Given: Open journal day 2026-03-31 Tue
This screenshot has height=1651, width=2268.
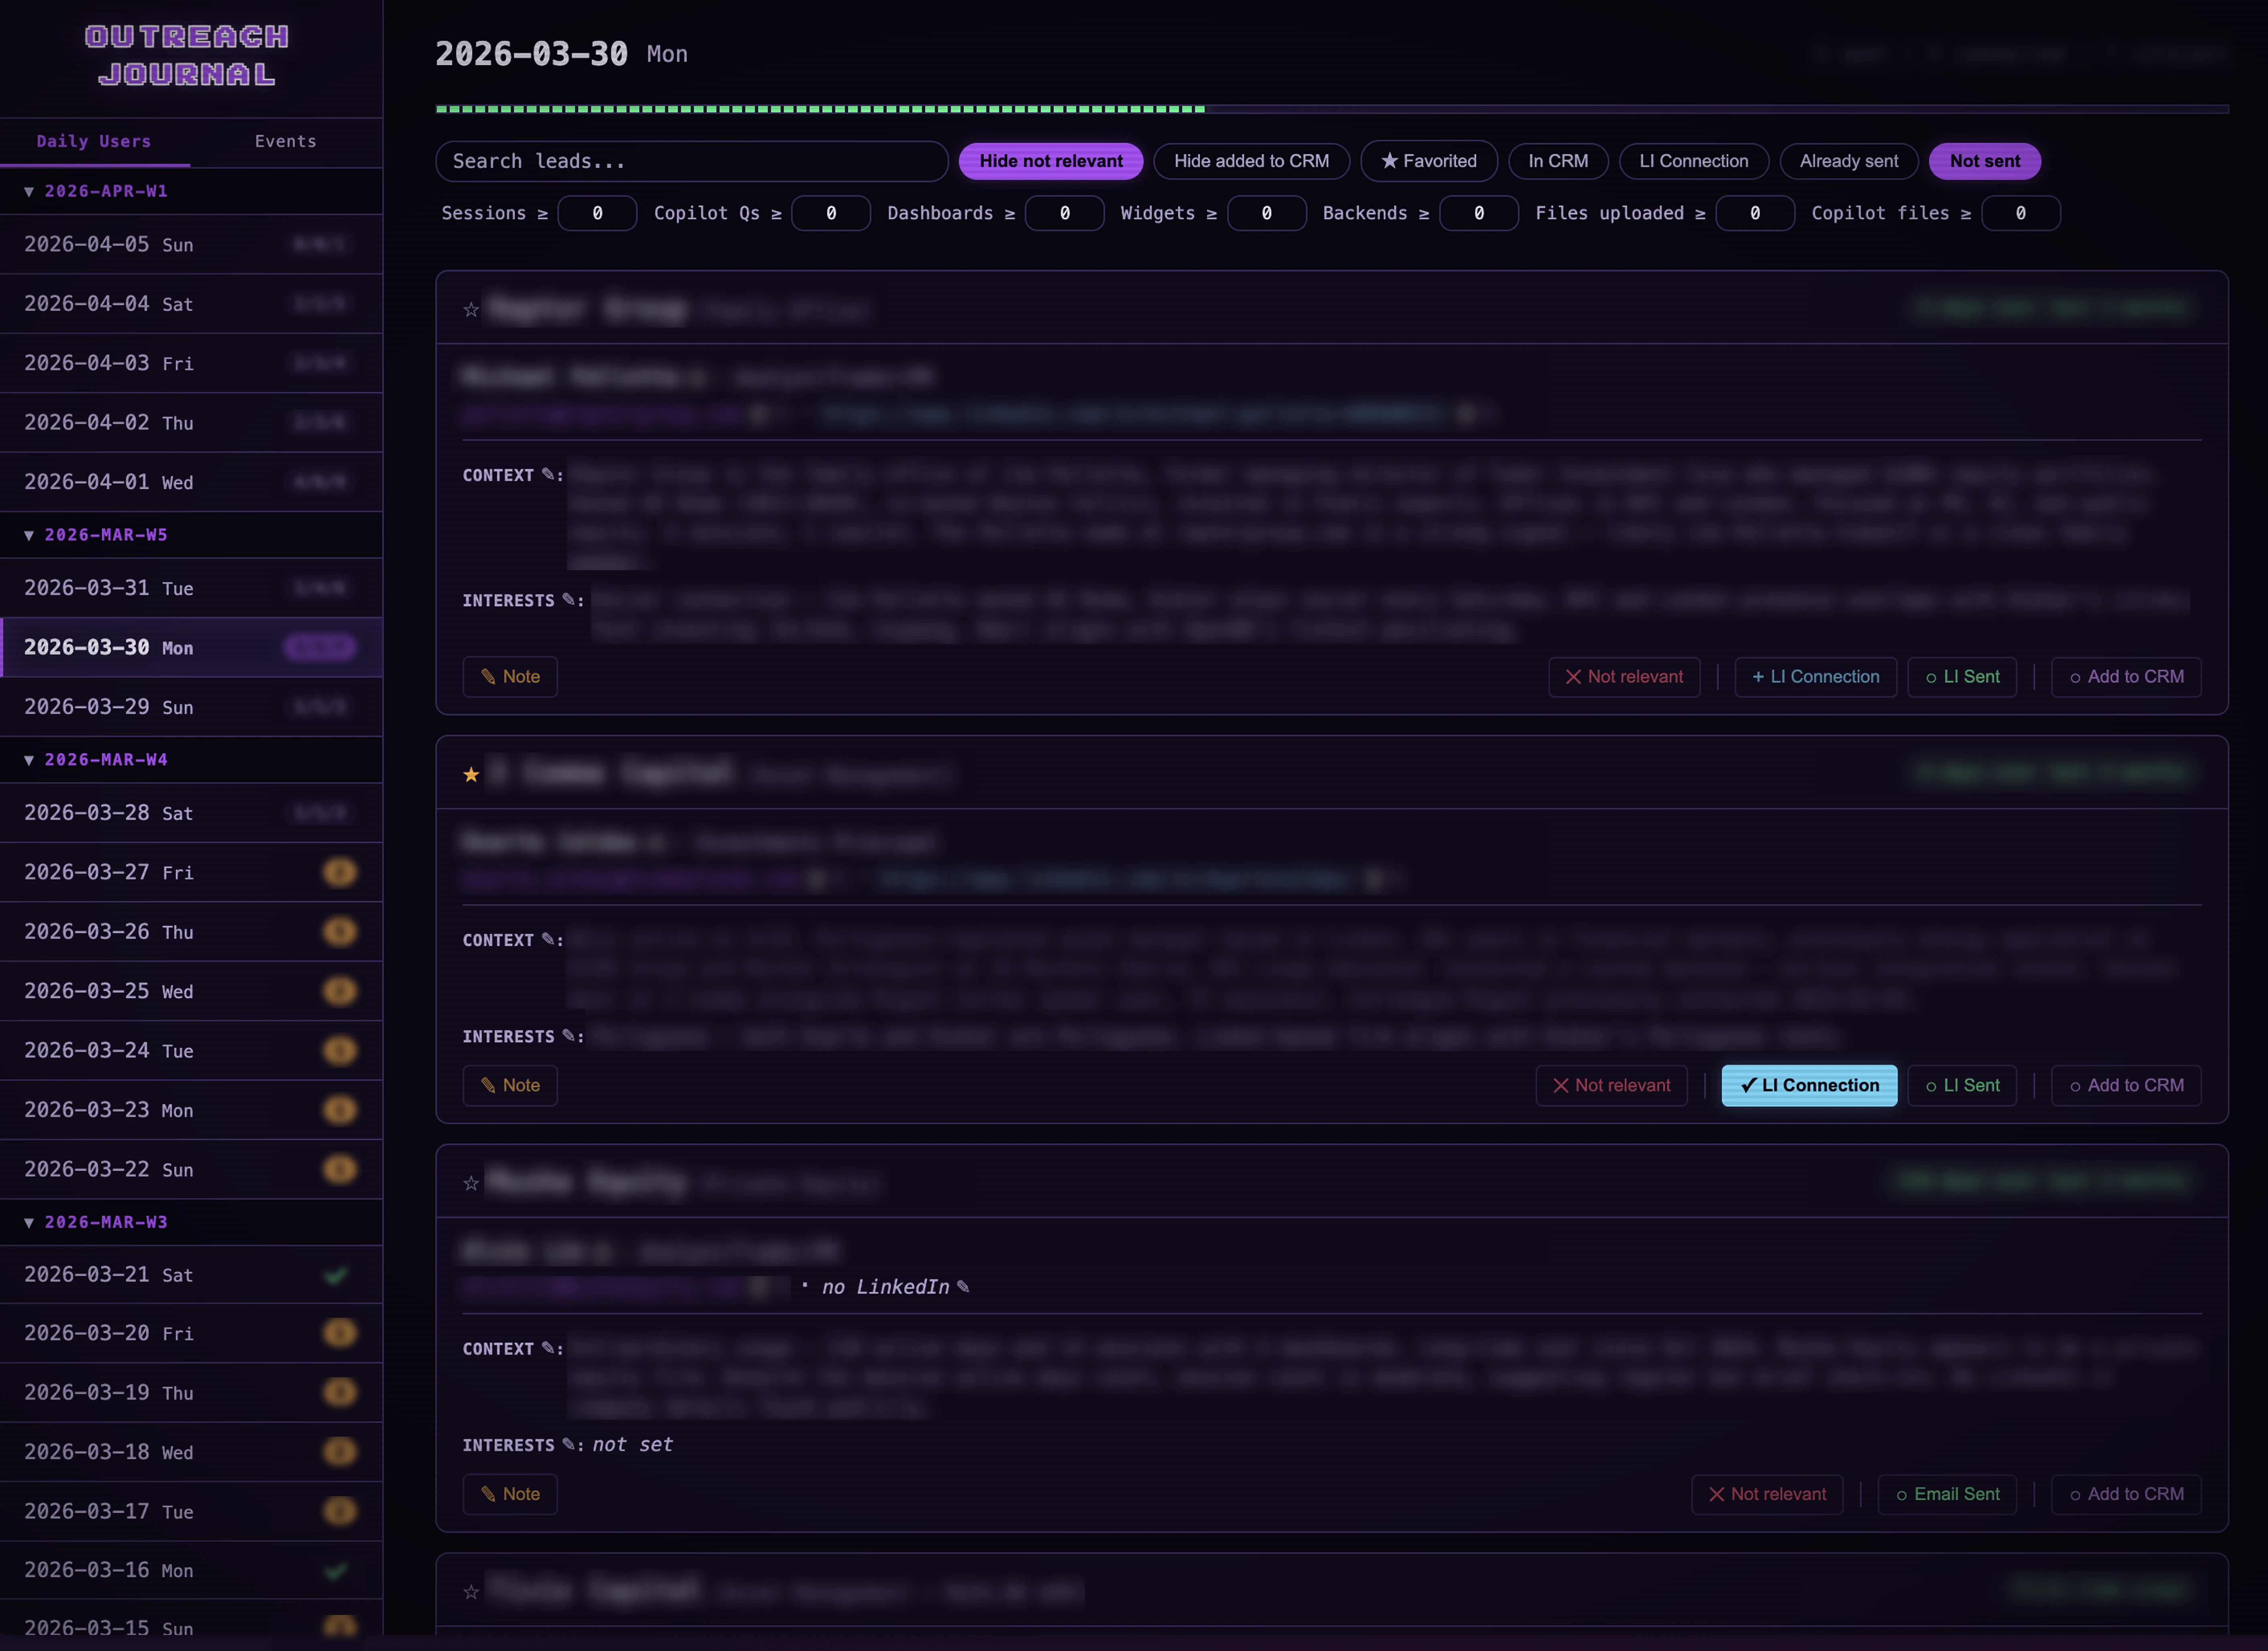Looking at the screenshot, I should (191, 588).
